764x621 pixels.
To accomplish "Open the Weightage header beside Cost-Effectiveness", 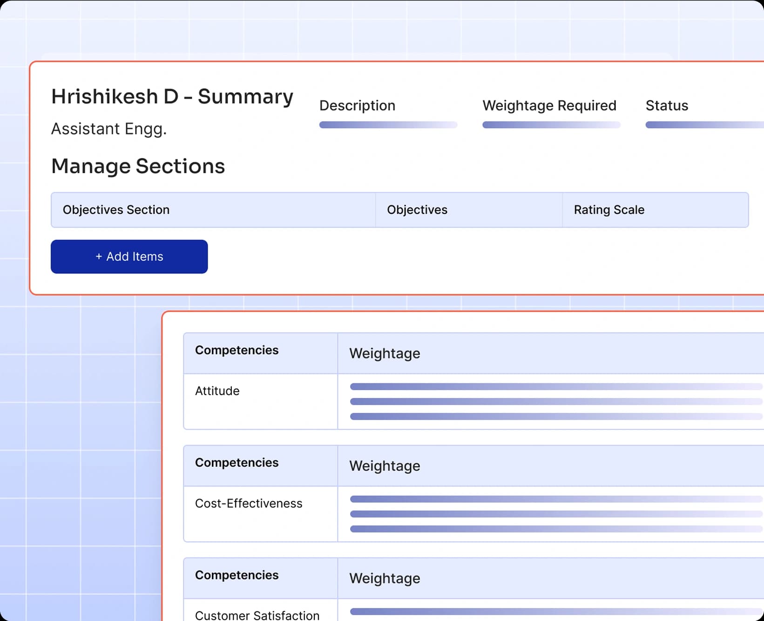I will (384, 466).
